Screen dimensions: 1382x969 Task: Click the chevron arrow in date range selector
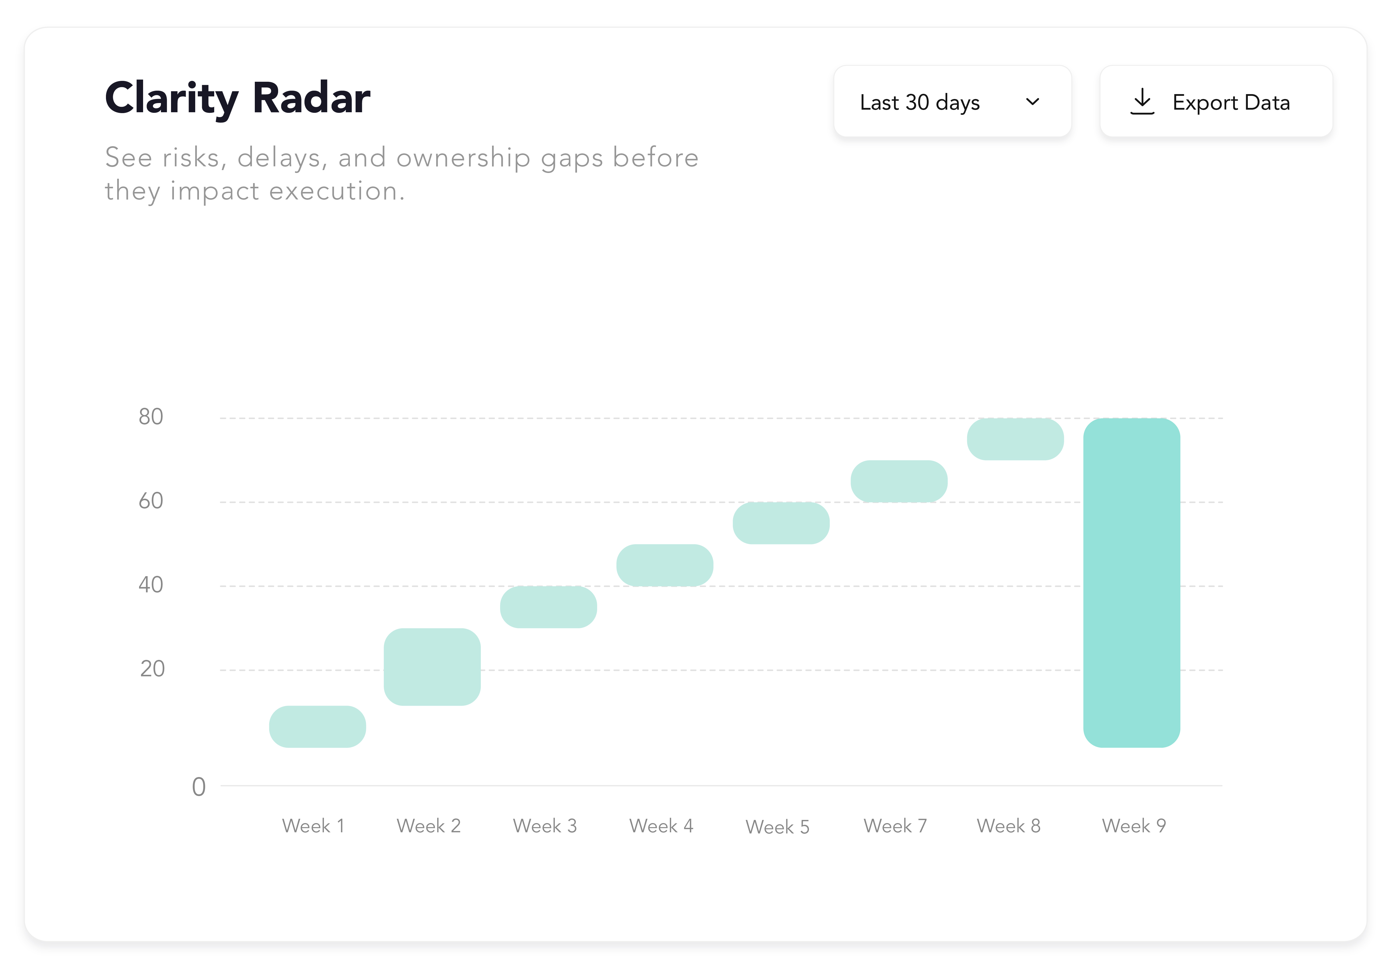tap(1032, 102)
